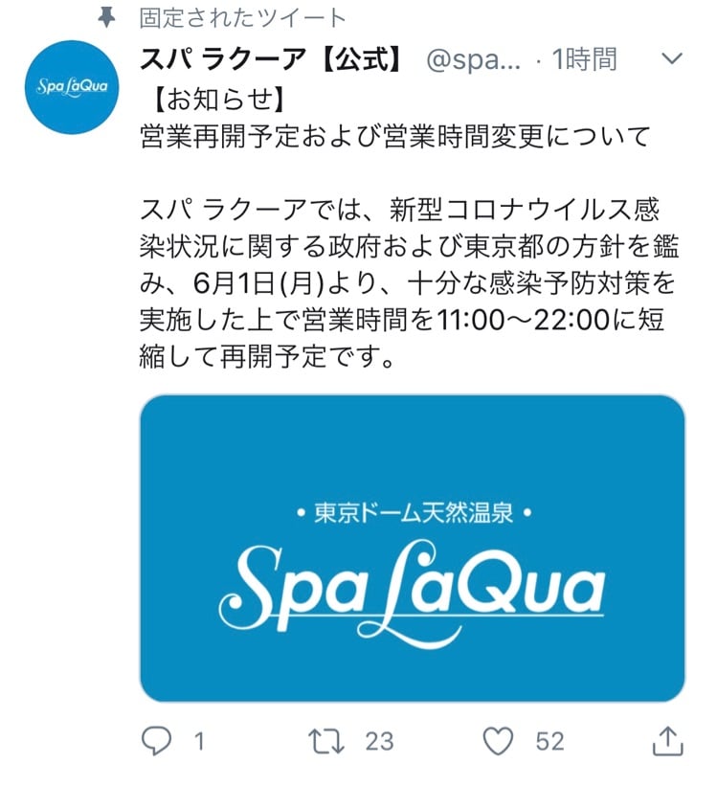Retweet using the retweet arrows icon

(326, 742)
